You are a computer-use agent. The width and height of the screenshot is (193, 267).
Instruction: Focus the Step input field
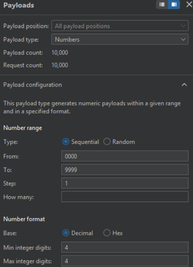pos(125,183)
